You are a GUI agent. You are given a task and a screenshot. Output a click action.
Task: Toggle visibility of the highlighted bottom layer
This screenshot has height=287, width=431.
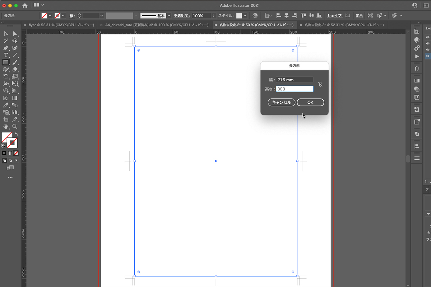click(x=427, y=56)
